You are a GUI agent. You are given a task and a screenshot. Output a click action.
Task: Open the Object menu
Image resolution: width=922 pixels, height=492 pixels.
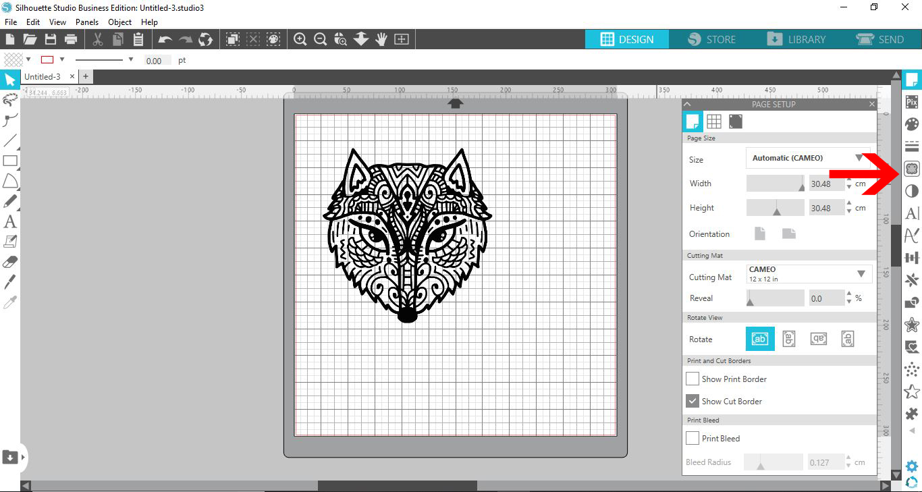(120, 22)
